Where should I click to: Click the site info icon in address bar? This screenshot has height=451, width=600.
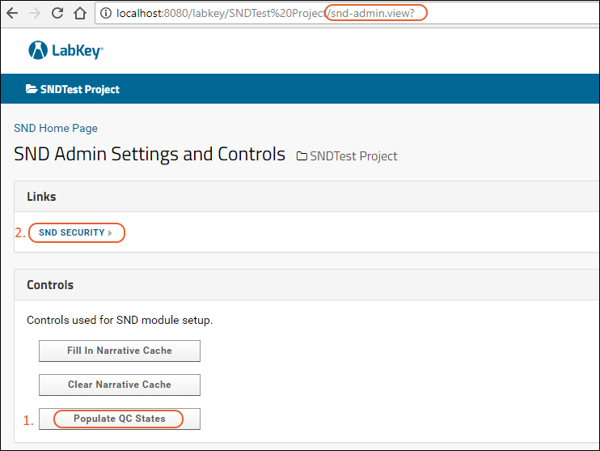tap(106, 13)
